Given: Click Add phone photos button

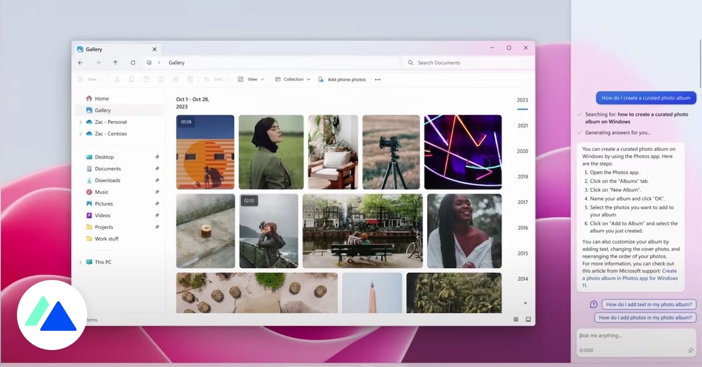Looking at the screenshot, I should click(342, 79).
